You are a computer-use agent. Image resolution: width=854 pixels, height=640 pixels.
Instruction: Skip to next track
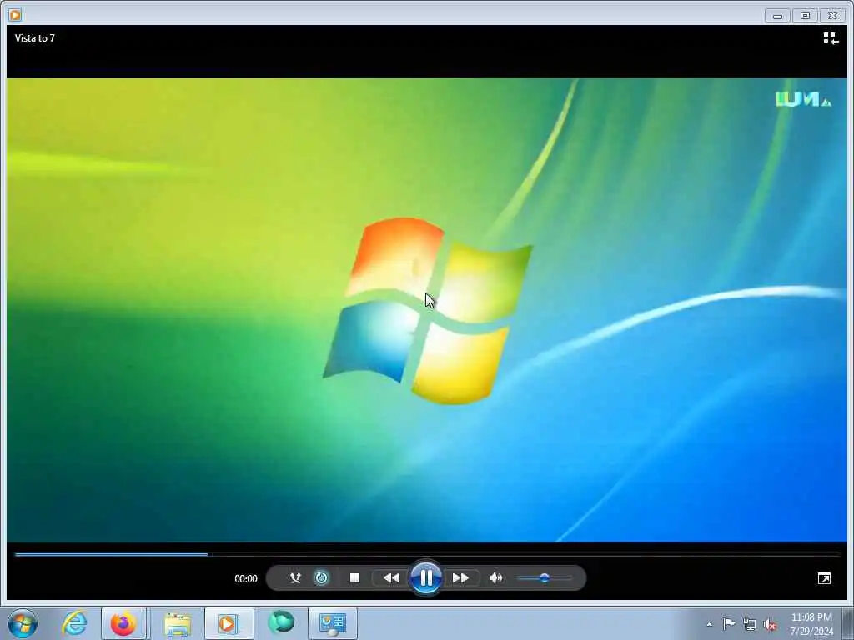coord(460,578)
